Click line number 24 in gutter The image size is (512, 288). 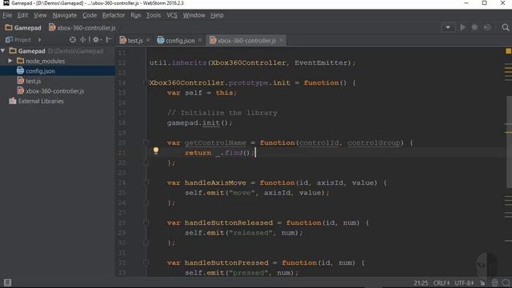(x=122, y=182)
